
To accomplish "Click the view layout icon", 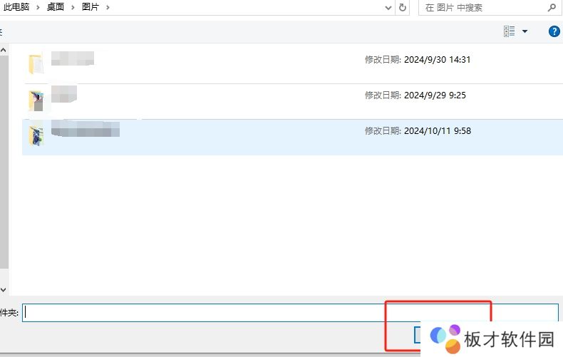I will (509, 31).
